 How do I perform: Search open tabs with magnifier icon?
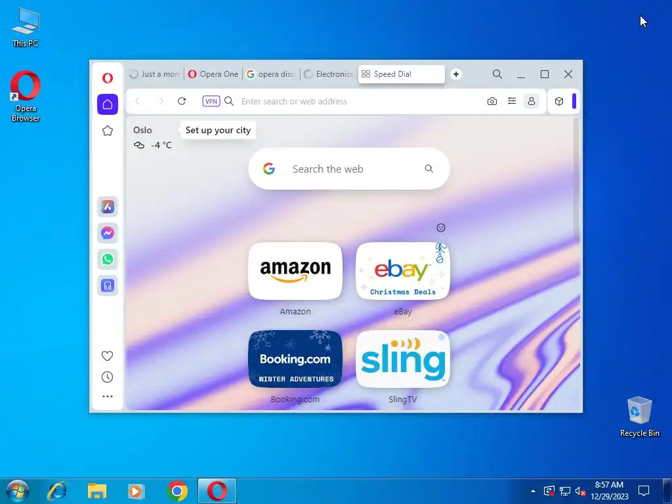click(497, 74)
